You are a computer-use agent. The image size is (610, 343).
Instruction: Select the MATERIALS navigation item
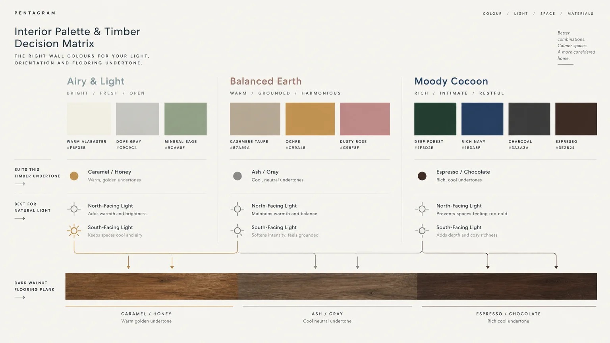click(581, 13)
